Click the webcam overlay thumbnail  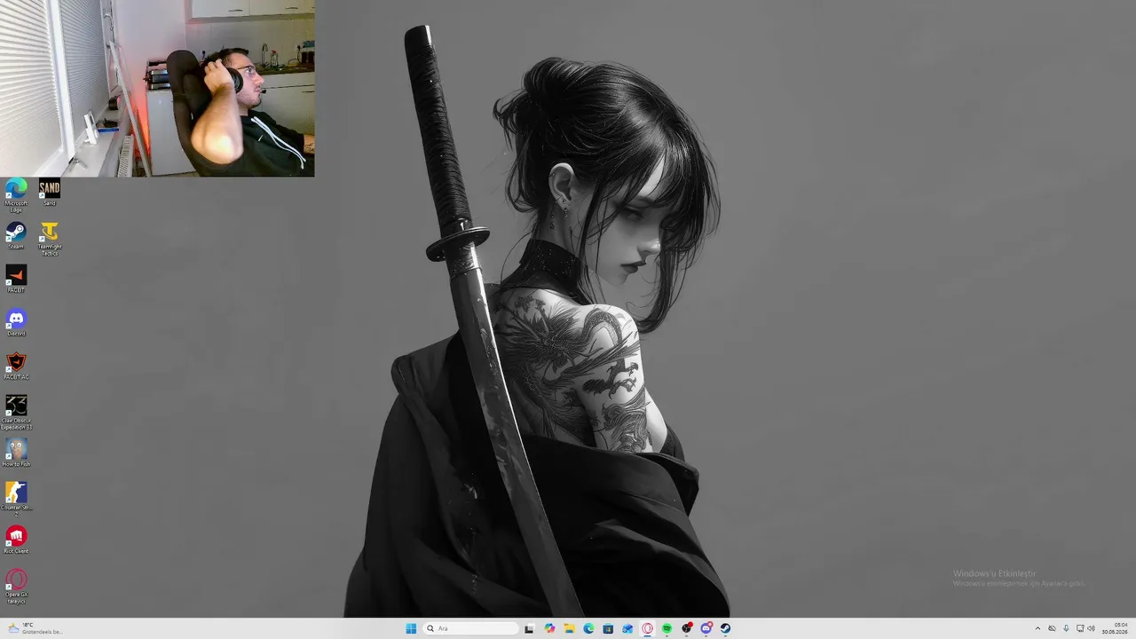(157, 88)
